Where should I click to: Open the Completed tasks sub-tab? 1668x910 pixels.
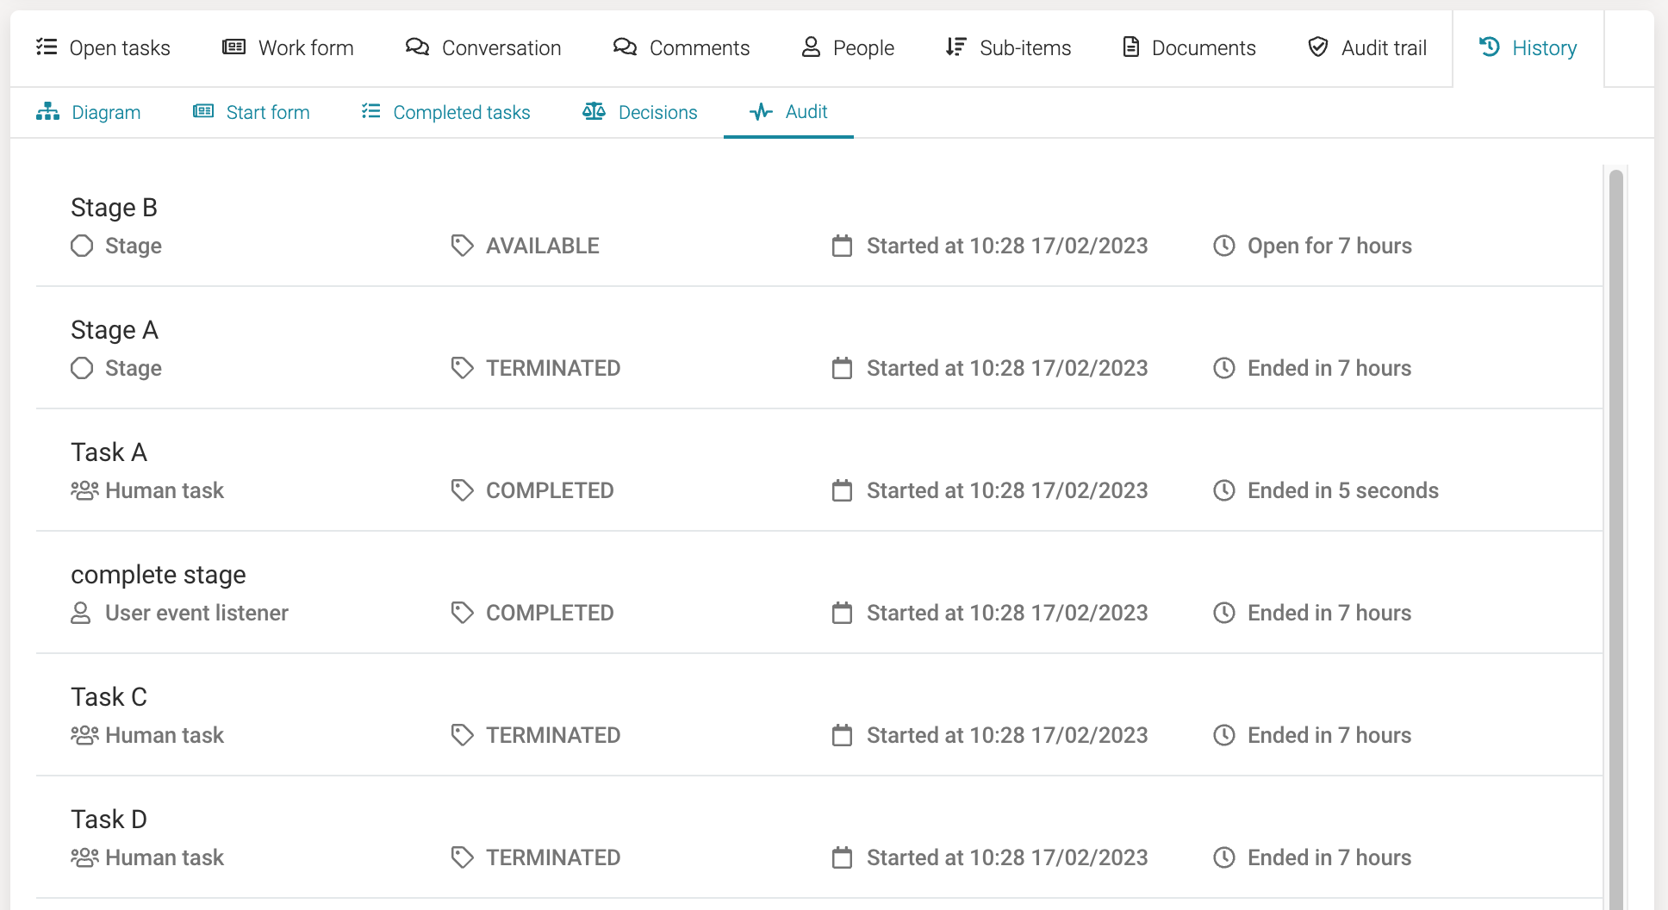[445, 112]
